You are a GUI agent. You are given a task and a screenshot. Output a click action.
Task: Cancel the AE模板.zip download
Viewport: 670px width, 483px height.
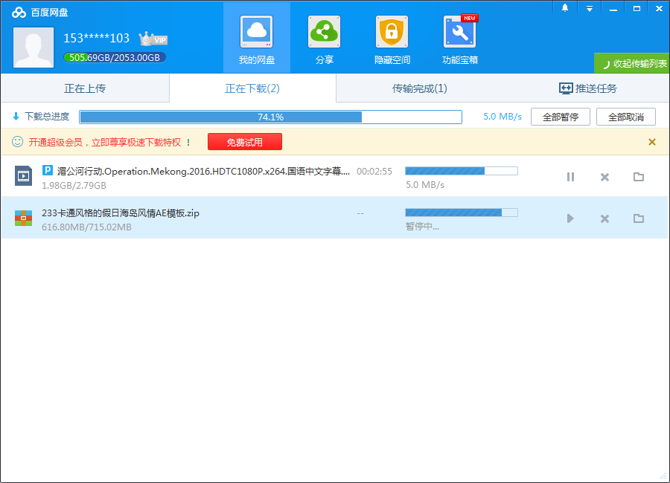[x=604, y=219]
